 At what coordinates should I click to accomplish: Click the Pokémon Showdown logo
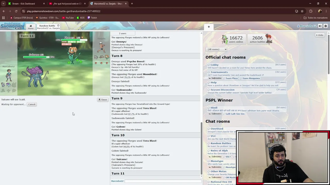tap(13, 26)
